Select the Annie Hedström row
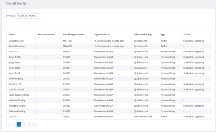The image size is (216, 132). 17,46
